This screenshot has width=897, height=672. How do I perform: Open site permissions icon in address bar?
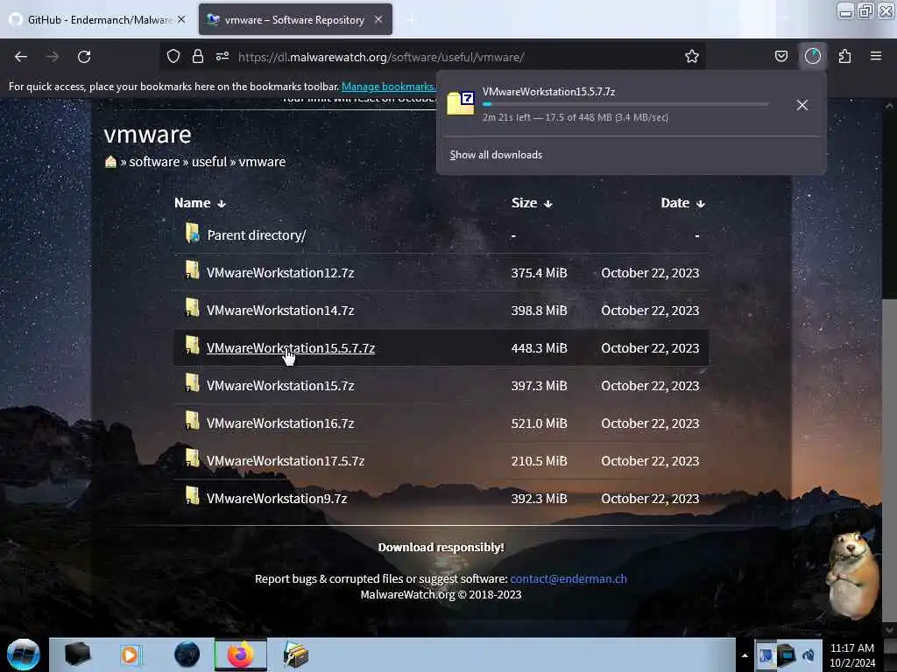tap(222, 56)
